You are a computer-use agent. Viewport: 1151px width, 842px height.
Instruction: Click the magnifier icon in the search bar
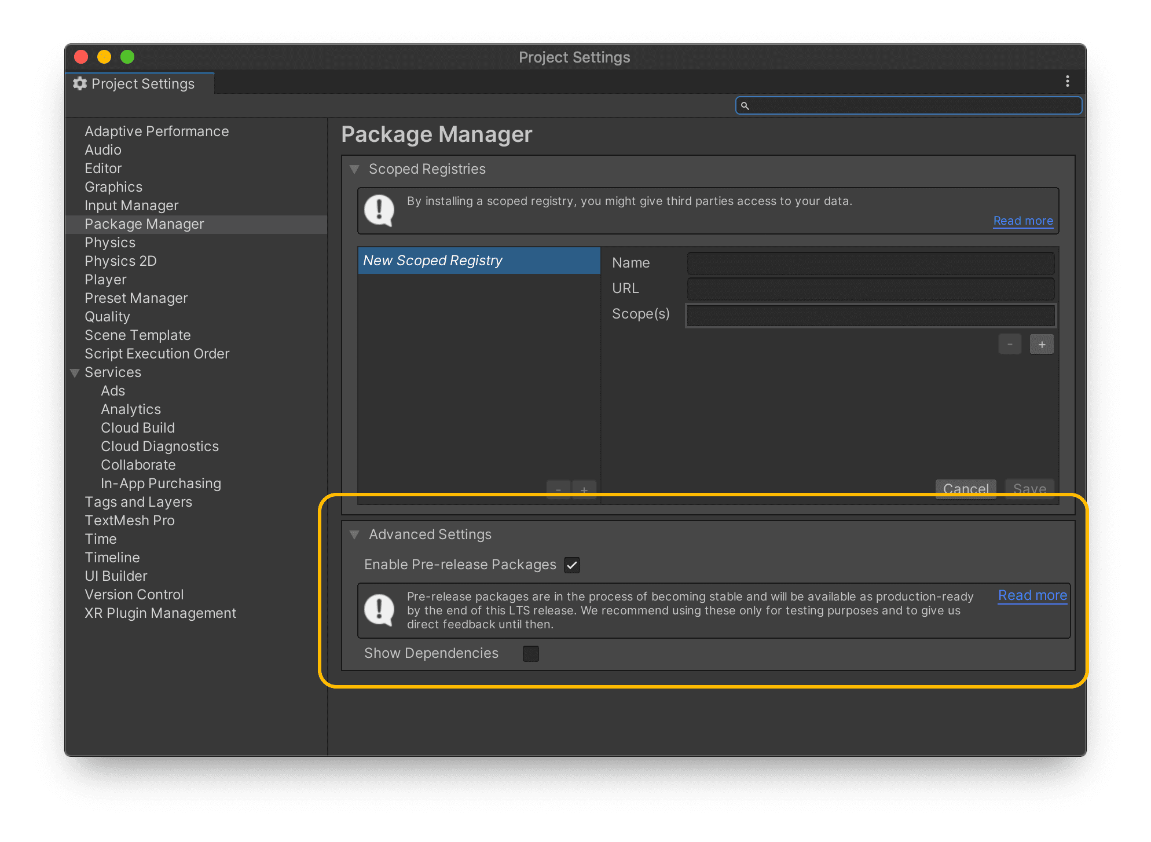[746, 105]
